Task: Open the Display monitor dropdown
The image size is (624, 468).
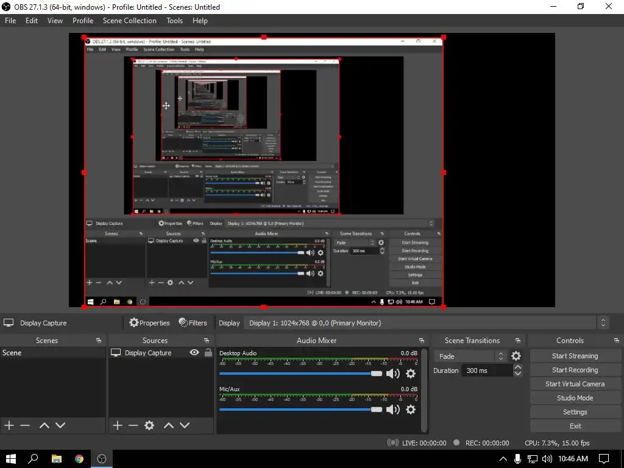Action: click(x=427, y=323)
